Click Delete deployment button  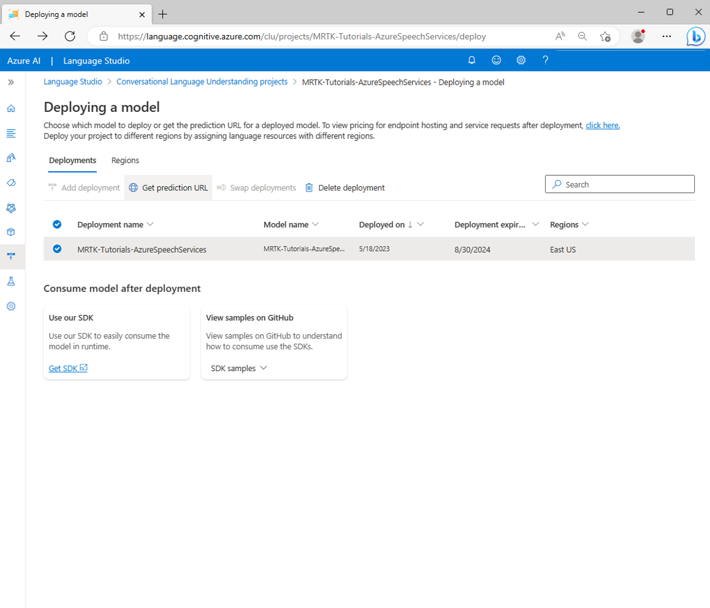pos(345,187)
